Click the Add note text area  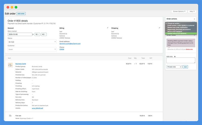pyautogui.click(x=181, y=60)
